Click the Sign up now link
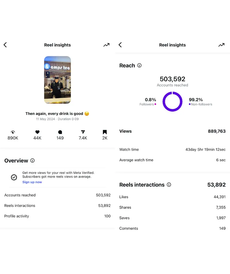Image resolution: width=230 pixels, height=274 pixels. point(32,182)
